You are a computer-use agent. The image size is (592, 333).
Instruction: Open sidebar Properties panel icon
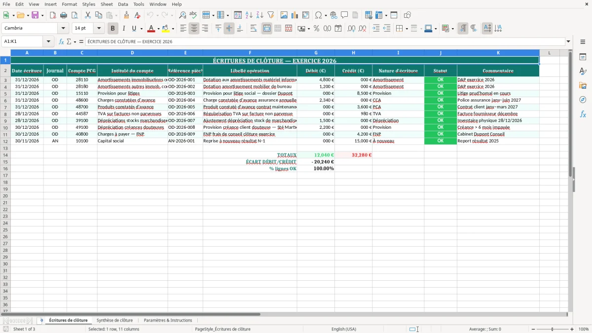pos(583,57)
